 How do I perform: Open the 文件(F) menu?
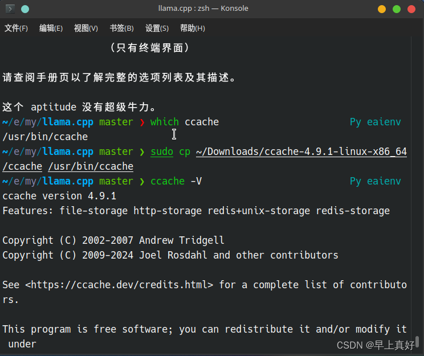click(16, 28)
